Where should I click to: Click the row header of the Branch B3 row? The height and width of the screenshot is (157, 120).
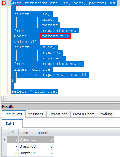(5, 146)
